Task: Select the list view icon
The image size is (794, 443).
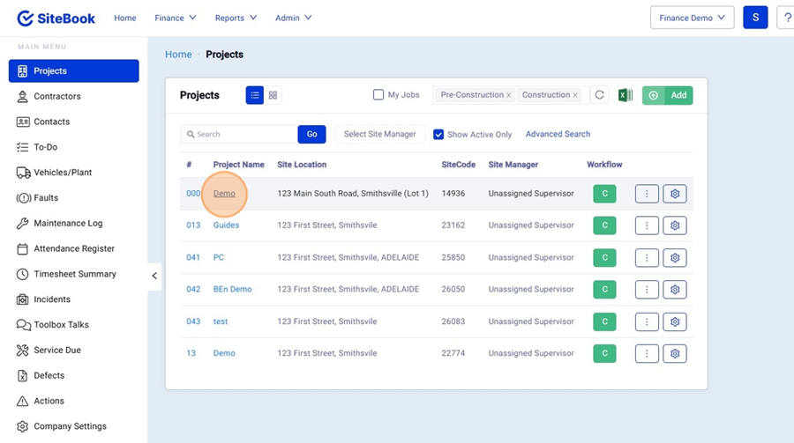Action: [x=255, y=95]
